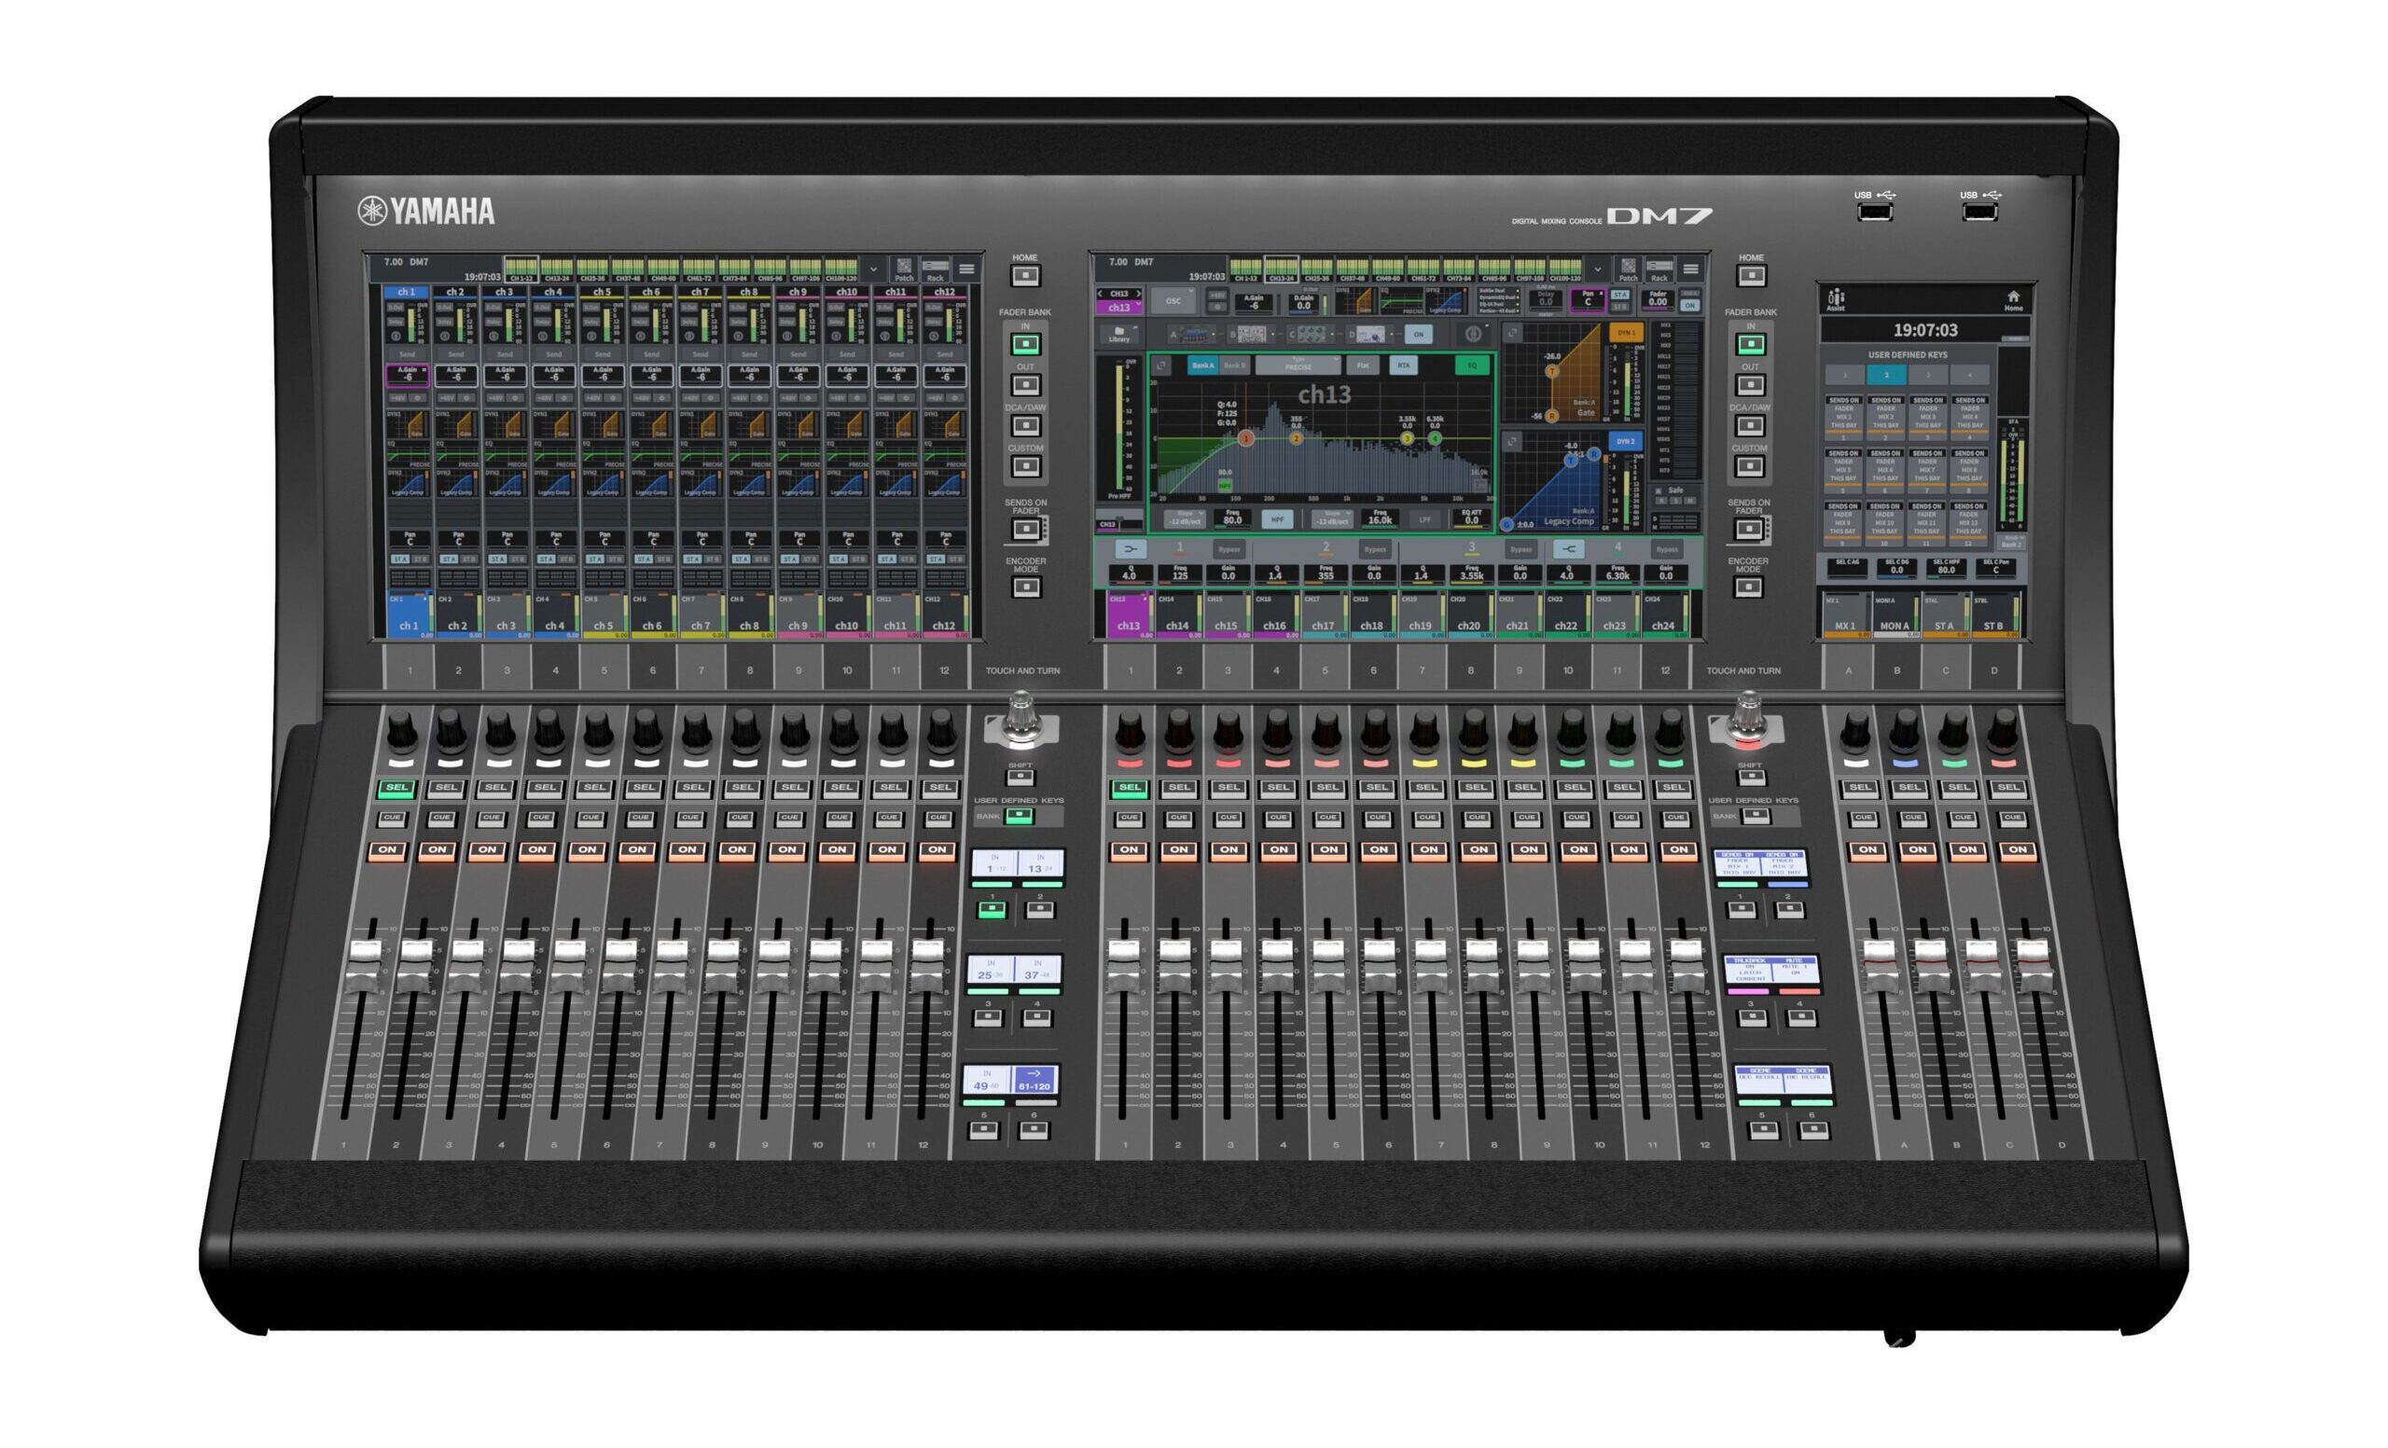Toggle the HPF button on ch13 EQ
Viewport: 2388px width, 1448px height.
pos(1277,520)
